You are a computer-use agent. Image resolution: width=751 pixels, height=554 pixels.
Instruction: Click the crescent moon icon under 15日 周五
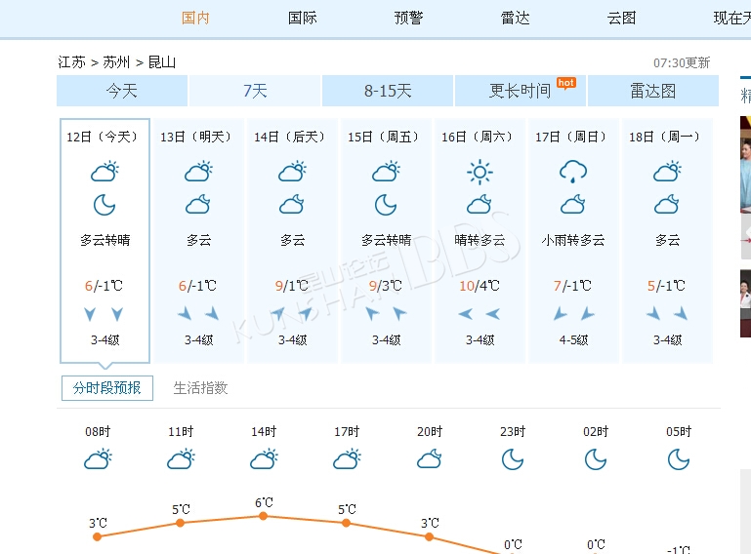point(386,205)
